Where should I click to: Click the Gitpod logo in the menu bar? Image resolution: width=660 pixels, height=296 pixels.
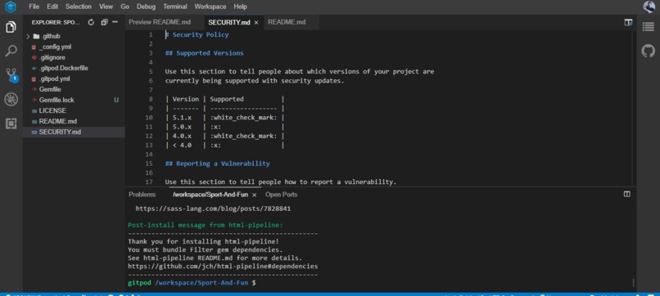[11, 7]
